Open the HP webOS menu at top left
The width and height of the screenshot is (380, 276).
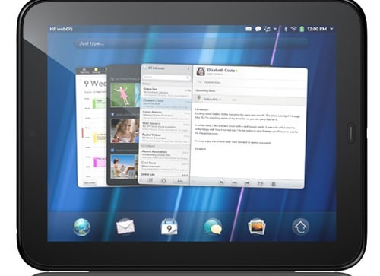61,29
